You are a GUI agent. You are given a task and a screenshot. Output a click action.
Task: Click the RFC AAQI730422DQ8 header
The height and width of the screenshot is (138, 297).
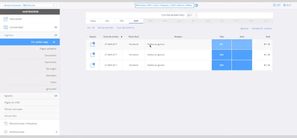pos(30,12)
